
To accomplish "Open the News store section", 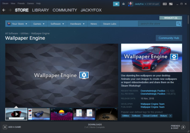I will pos(94,24).
